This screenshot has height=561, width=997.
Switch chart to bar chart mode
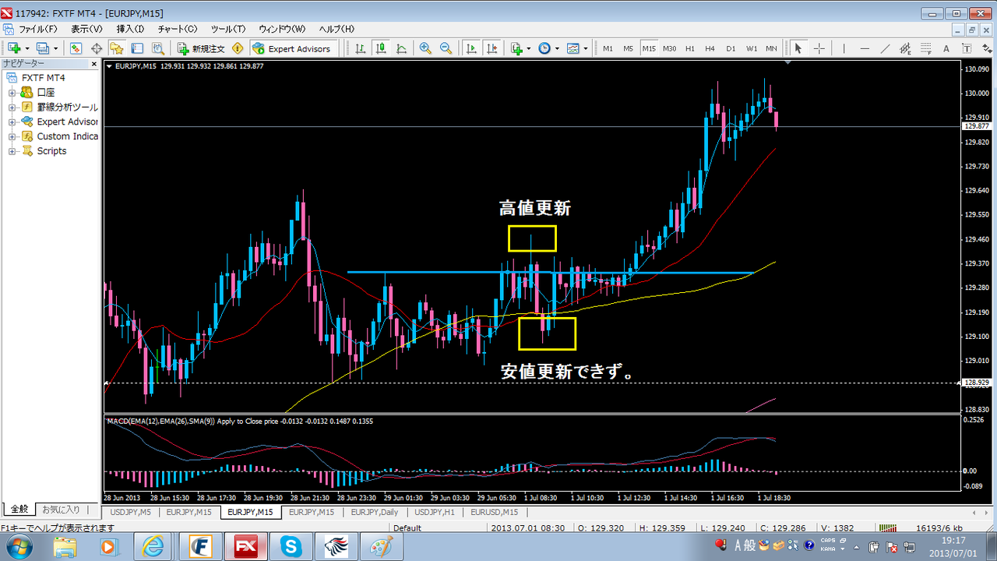point(361,48)
